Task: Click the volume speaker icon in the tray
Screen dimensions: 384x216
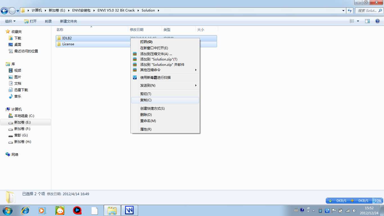Action: tap(354, 210)
